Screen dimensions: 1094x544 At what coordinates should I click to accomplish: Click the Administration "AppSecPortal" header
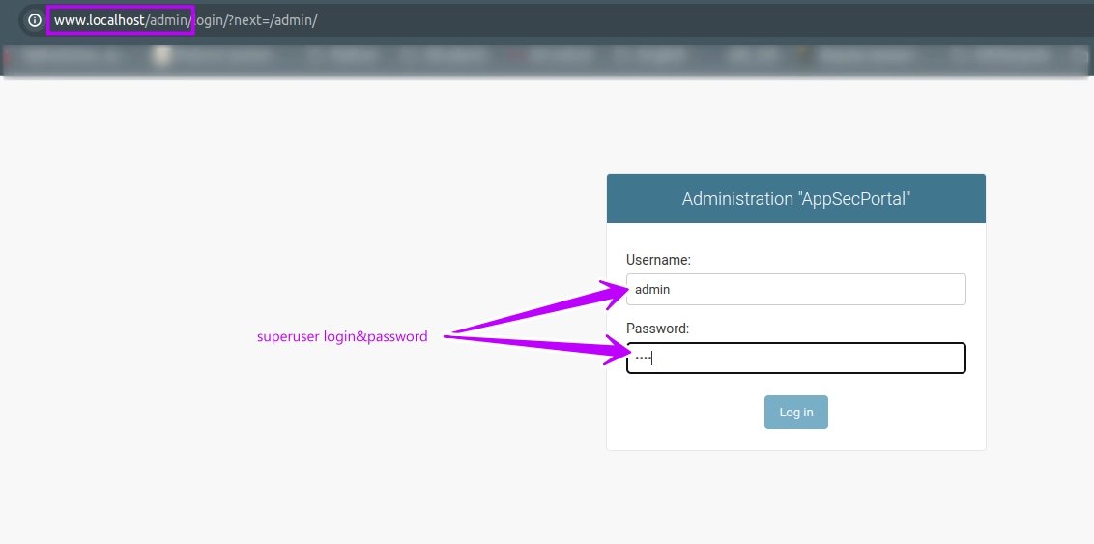pyautogui.click(x=795, y=199)
